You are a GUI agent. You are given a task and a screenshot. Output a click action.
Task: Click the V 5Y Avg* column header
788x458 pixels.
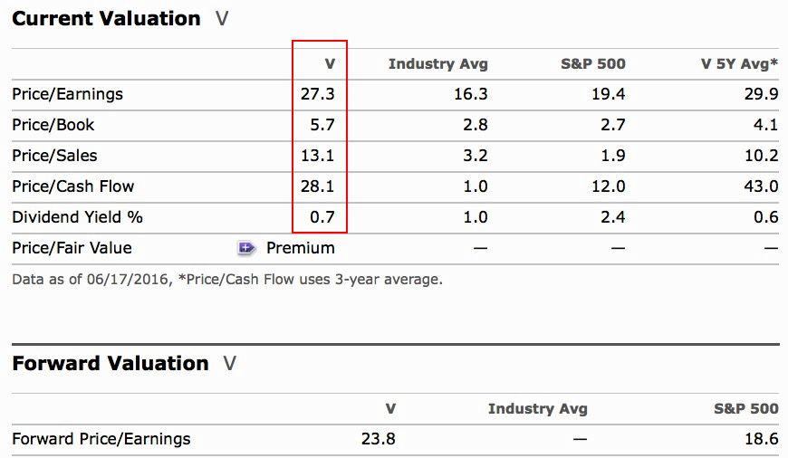coord(739,64)
